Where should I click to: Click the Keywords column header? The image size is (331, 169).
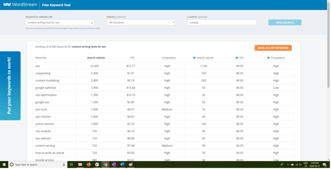[41, 58]
